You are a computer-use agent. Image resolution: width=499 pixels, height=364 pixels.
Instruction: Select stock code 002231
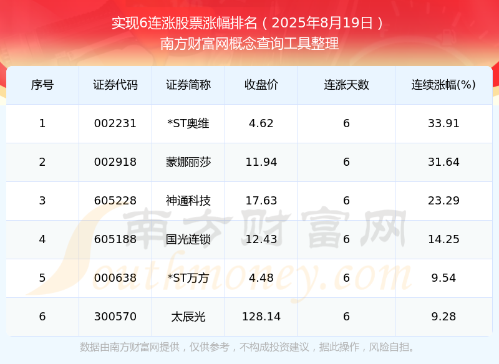pyautogui.click(x=115, y=123)
